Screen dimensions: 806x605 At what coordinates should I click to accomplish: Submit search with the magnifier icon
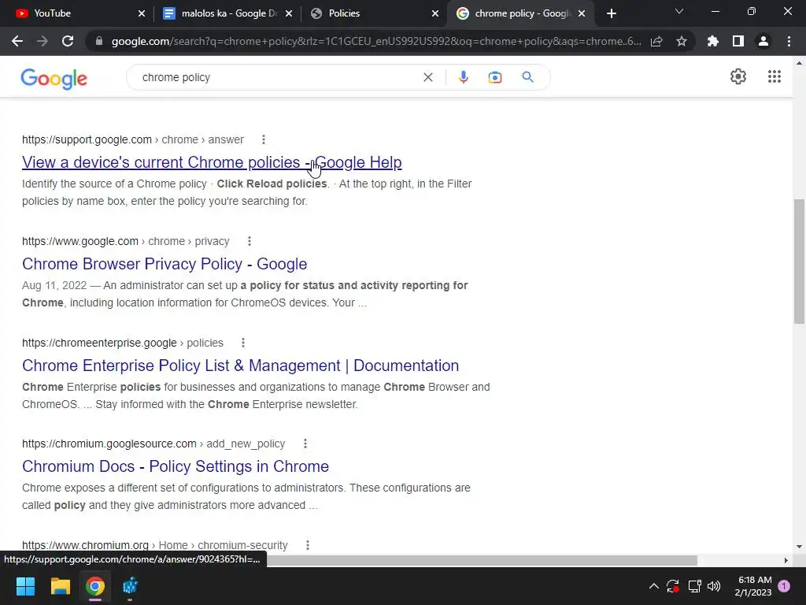(x=527, y=77)
